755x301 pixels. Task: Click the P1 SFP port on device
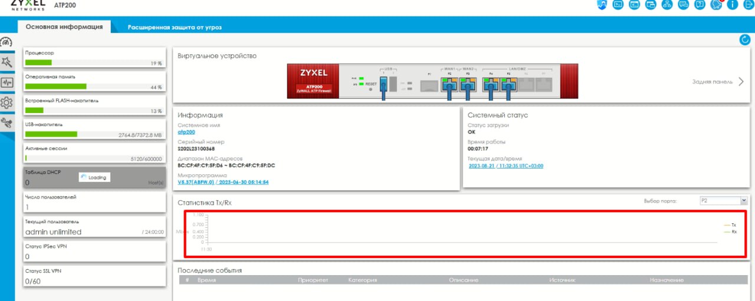(x=429, y=86)
